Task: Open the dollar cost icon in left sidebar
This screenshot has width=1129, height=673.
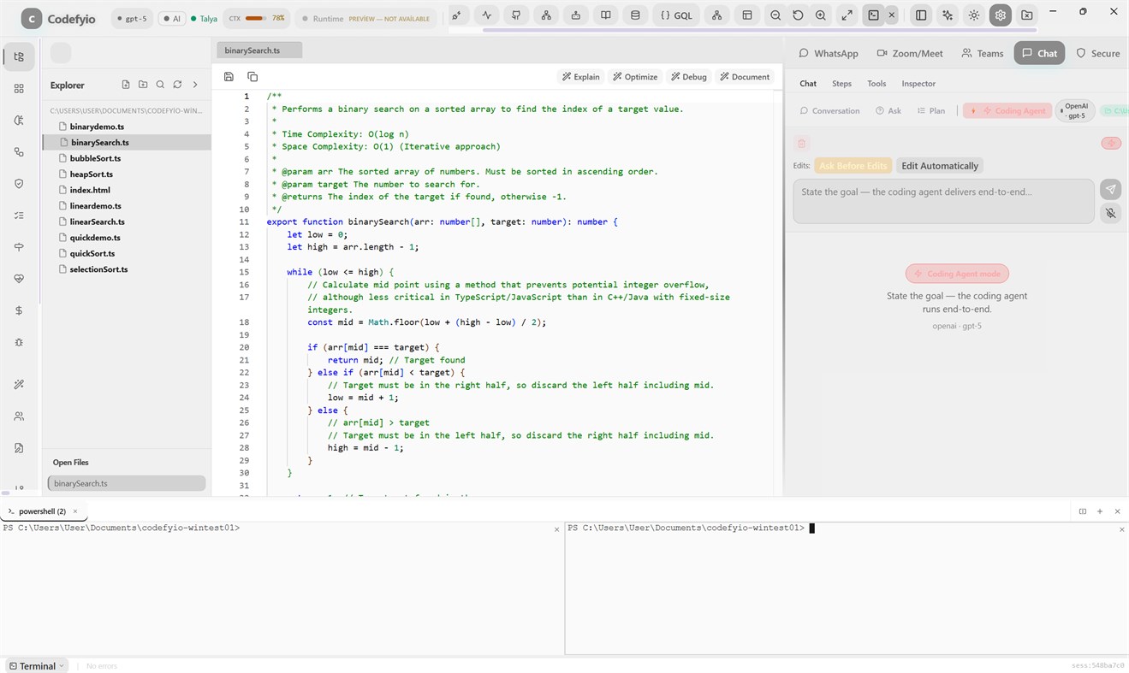Action: [x=19, y=310]
